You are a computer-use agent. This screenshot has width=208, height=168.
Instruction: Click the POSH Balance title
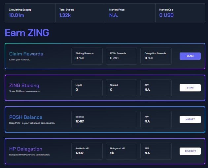click(26, 117)
